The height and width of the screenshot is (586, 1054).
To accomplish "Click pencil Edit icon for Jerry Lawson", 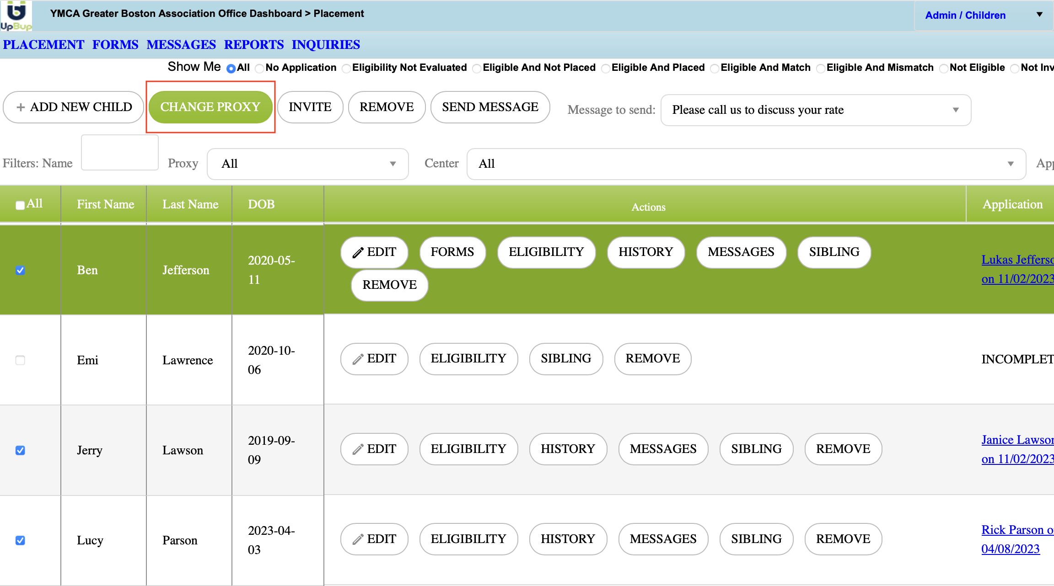I will coord(358,449).
